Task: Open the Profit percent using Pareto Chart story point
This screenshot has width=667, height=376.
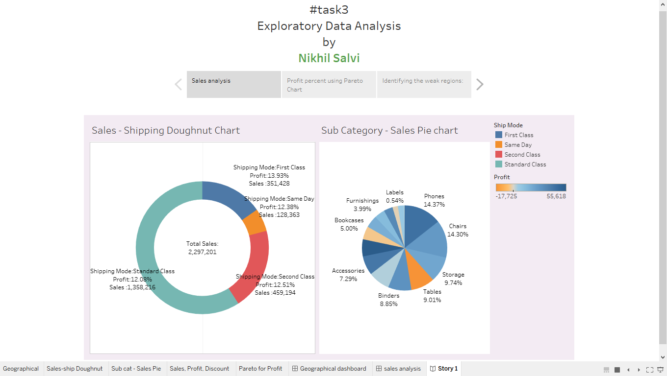Action: click(329, 84)
